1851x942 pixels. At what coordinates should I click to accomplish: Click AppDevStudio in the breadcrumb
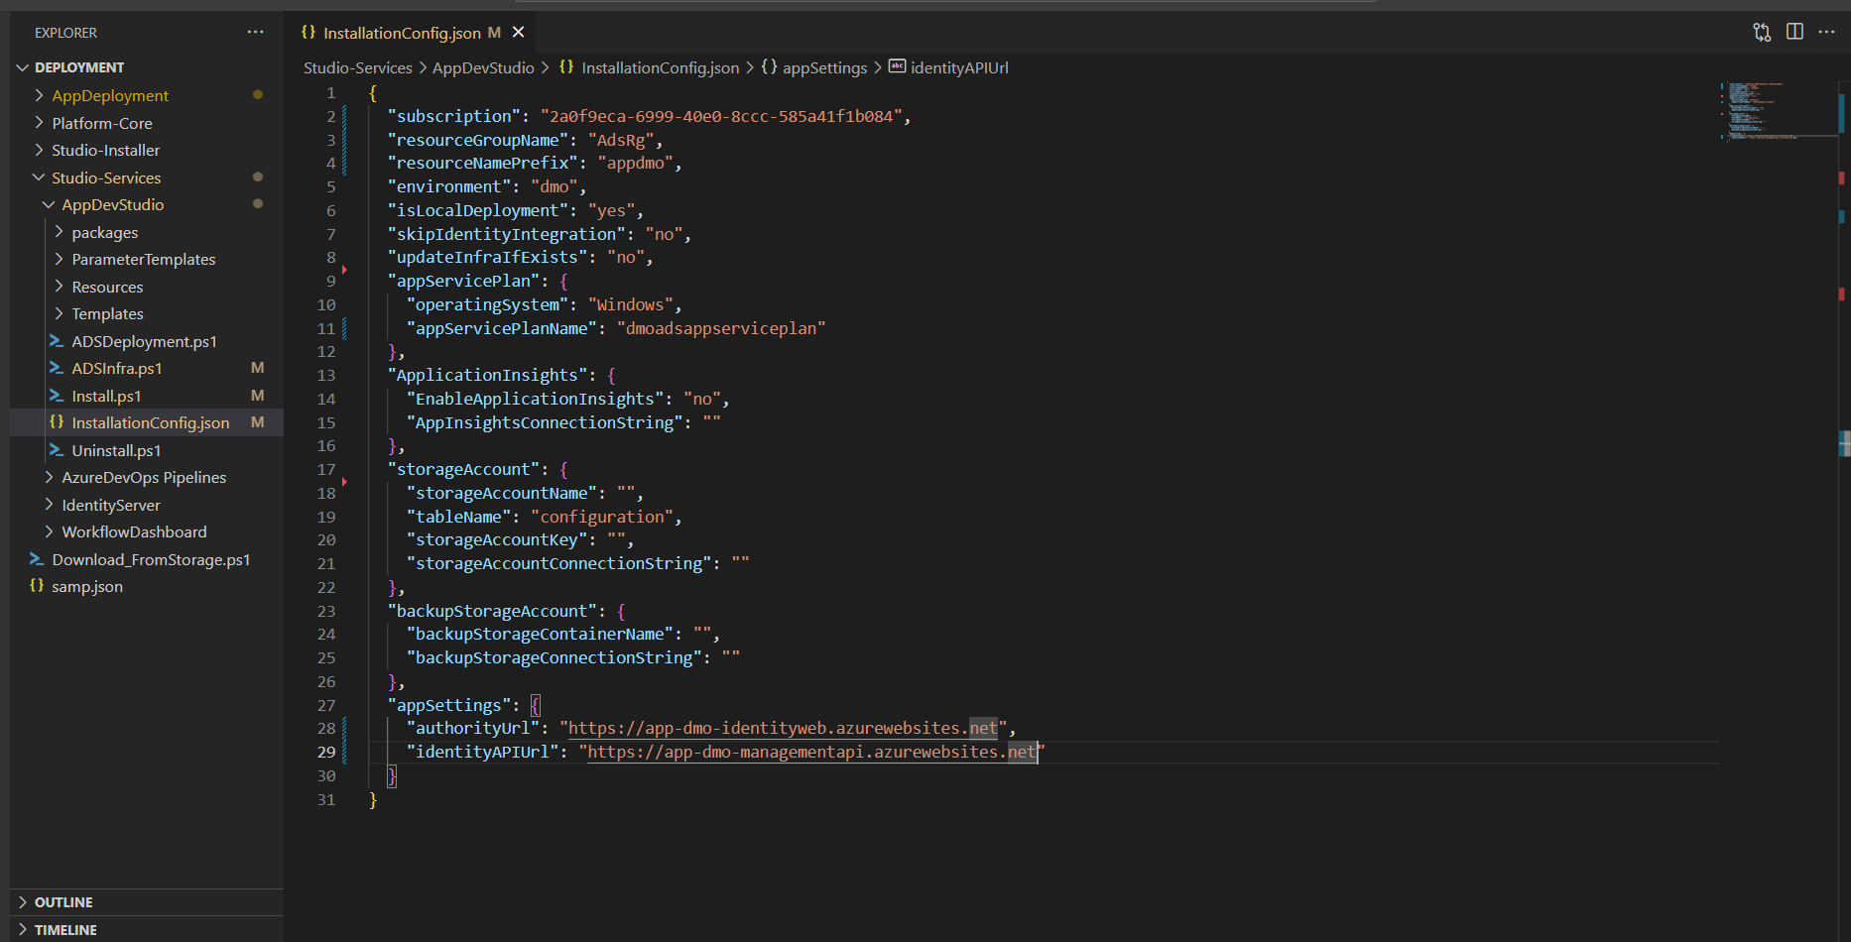(x=483, y=67)
